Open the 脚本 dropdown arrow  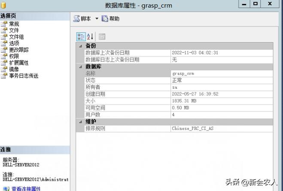coord(97,18)
